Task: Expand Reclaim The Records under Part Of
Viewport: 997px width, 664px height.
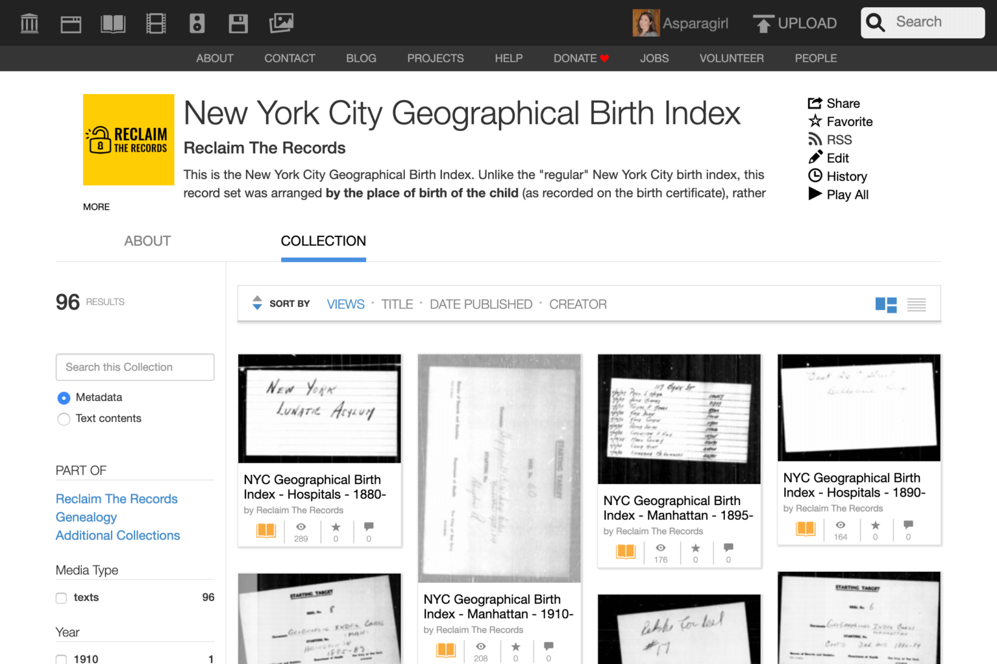Action: click(x=116, y=498)
